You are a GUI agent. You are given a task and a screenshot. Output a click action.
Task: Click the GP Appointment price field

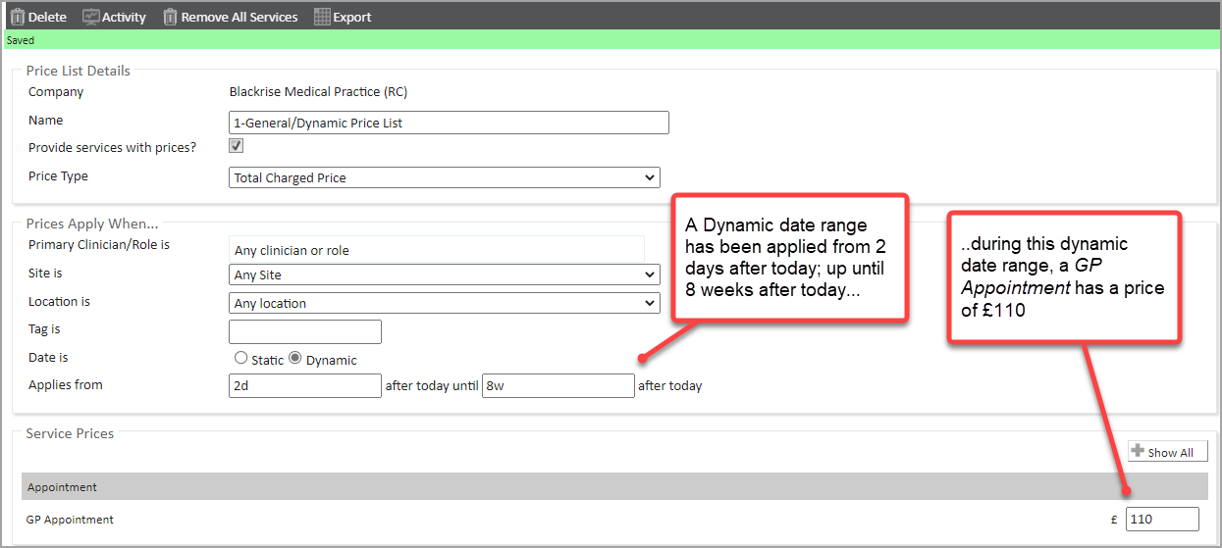pyautogui.click(x=1162, y=520)
